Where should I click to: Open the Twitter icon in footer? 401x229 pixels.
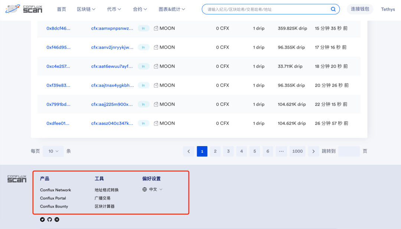point(42,219)
